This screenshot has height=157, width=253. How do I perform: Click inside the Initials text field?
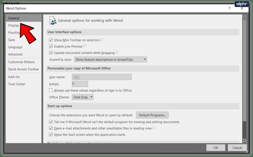[x=80, y=84]
